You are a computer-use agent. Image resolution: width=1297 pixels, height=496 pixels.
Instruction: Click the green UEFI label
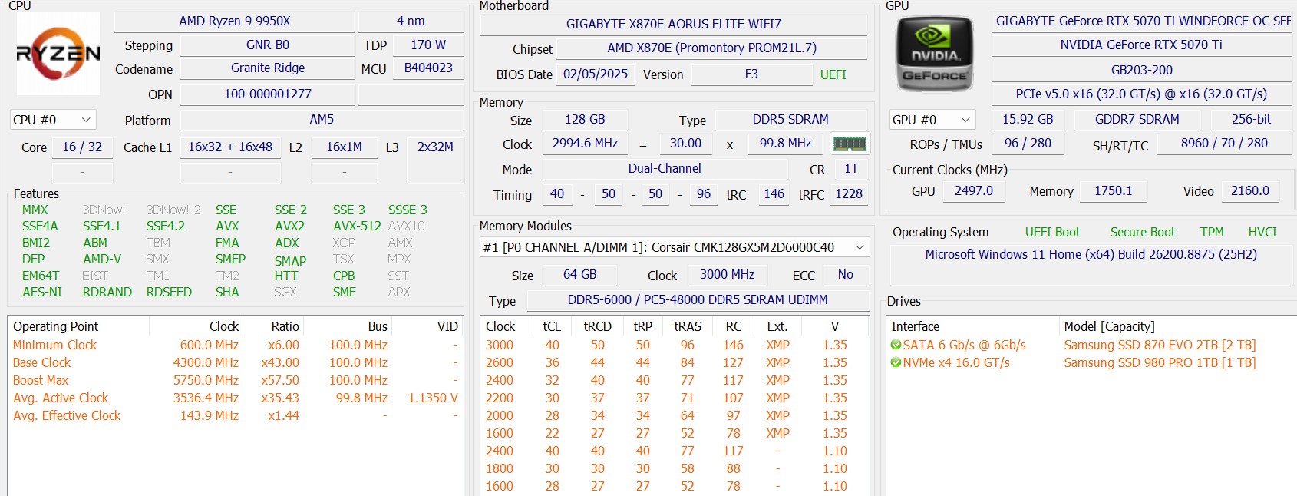coord(833,74)
